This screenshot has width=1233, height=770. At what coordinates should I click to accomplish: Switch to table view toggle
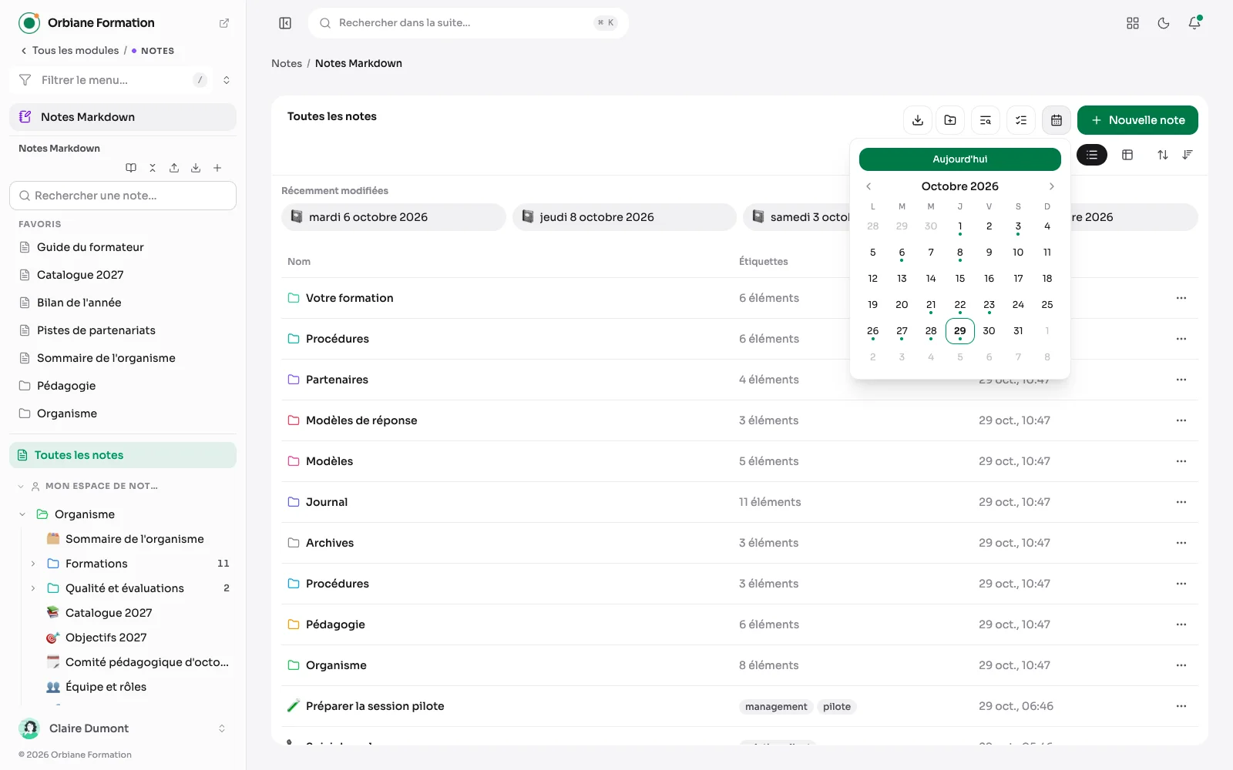point(1127,155)
